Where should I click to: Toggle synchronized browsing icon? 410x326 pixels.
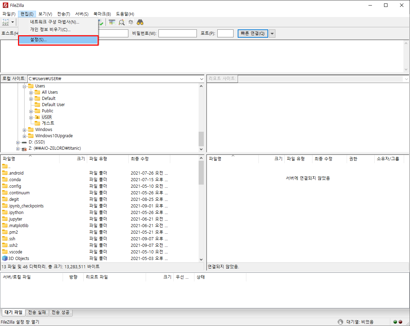131,22
